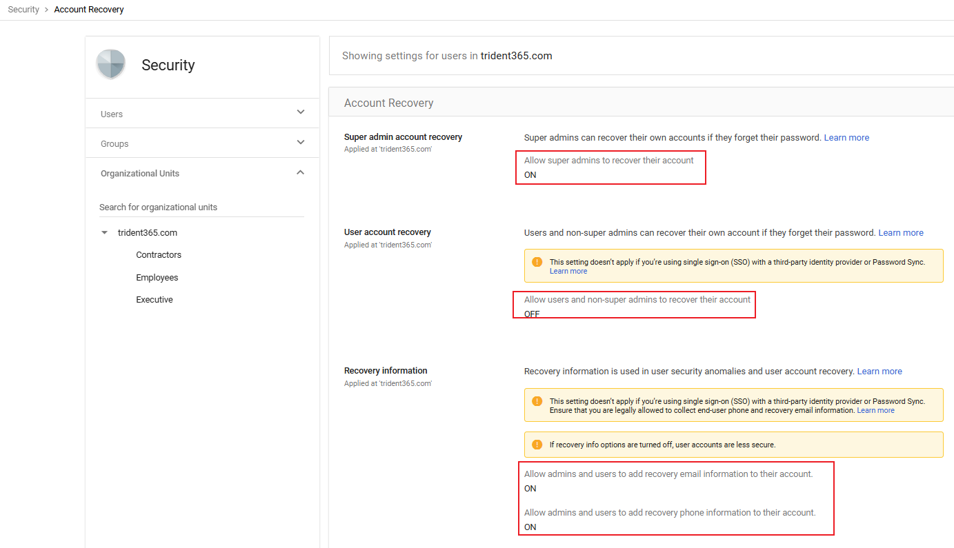Select the Executive organizational unit
The height and width of the screenshot is (548, 954).
[x=155, y=300]
